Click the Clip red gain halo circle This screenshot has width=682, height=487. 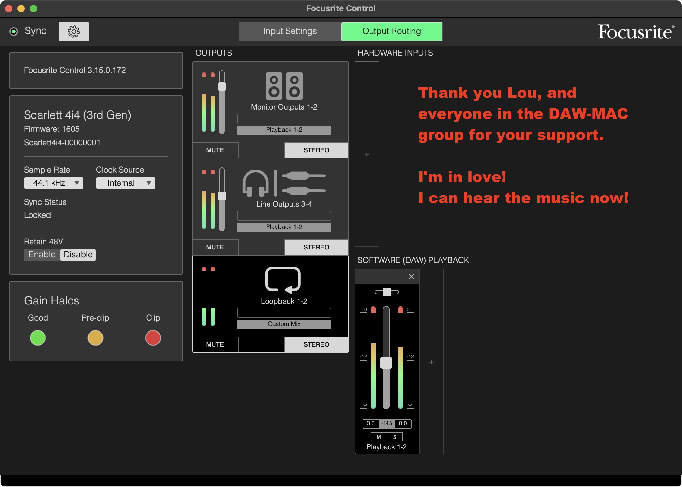[153, 338]
